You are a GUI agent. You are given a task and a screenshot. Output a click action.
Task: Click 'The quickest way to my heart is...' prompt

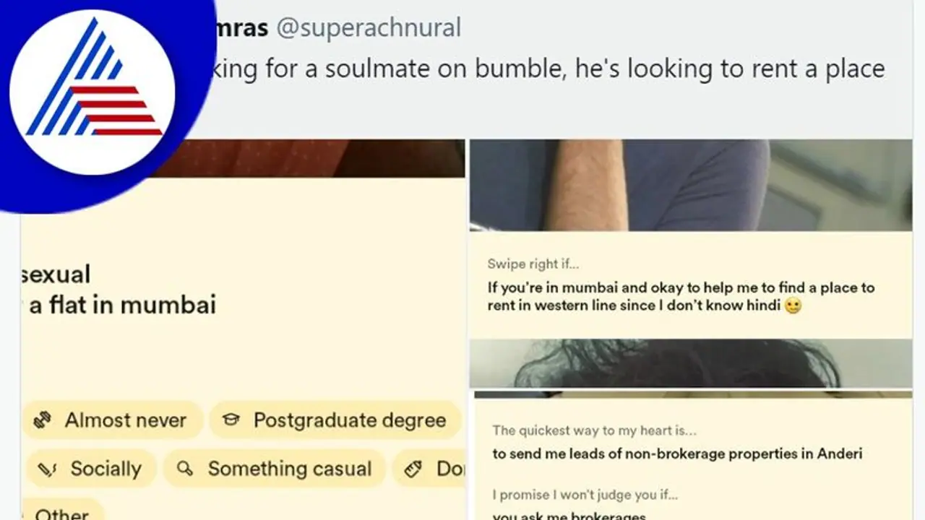(594, 430)
